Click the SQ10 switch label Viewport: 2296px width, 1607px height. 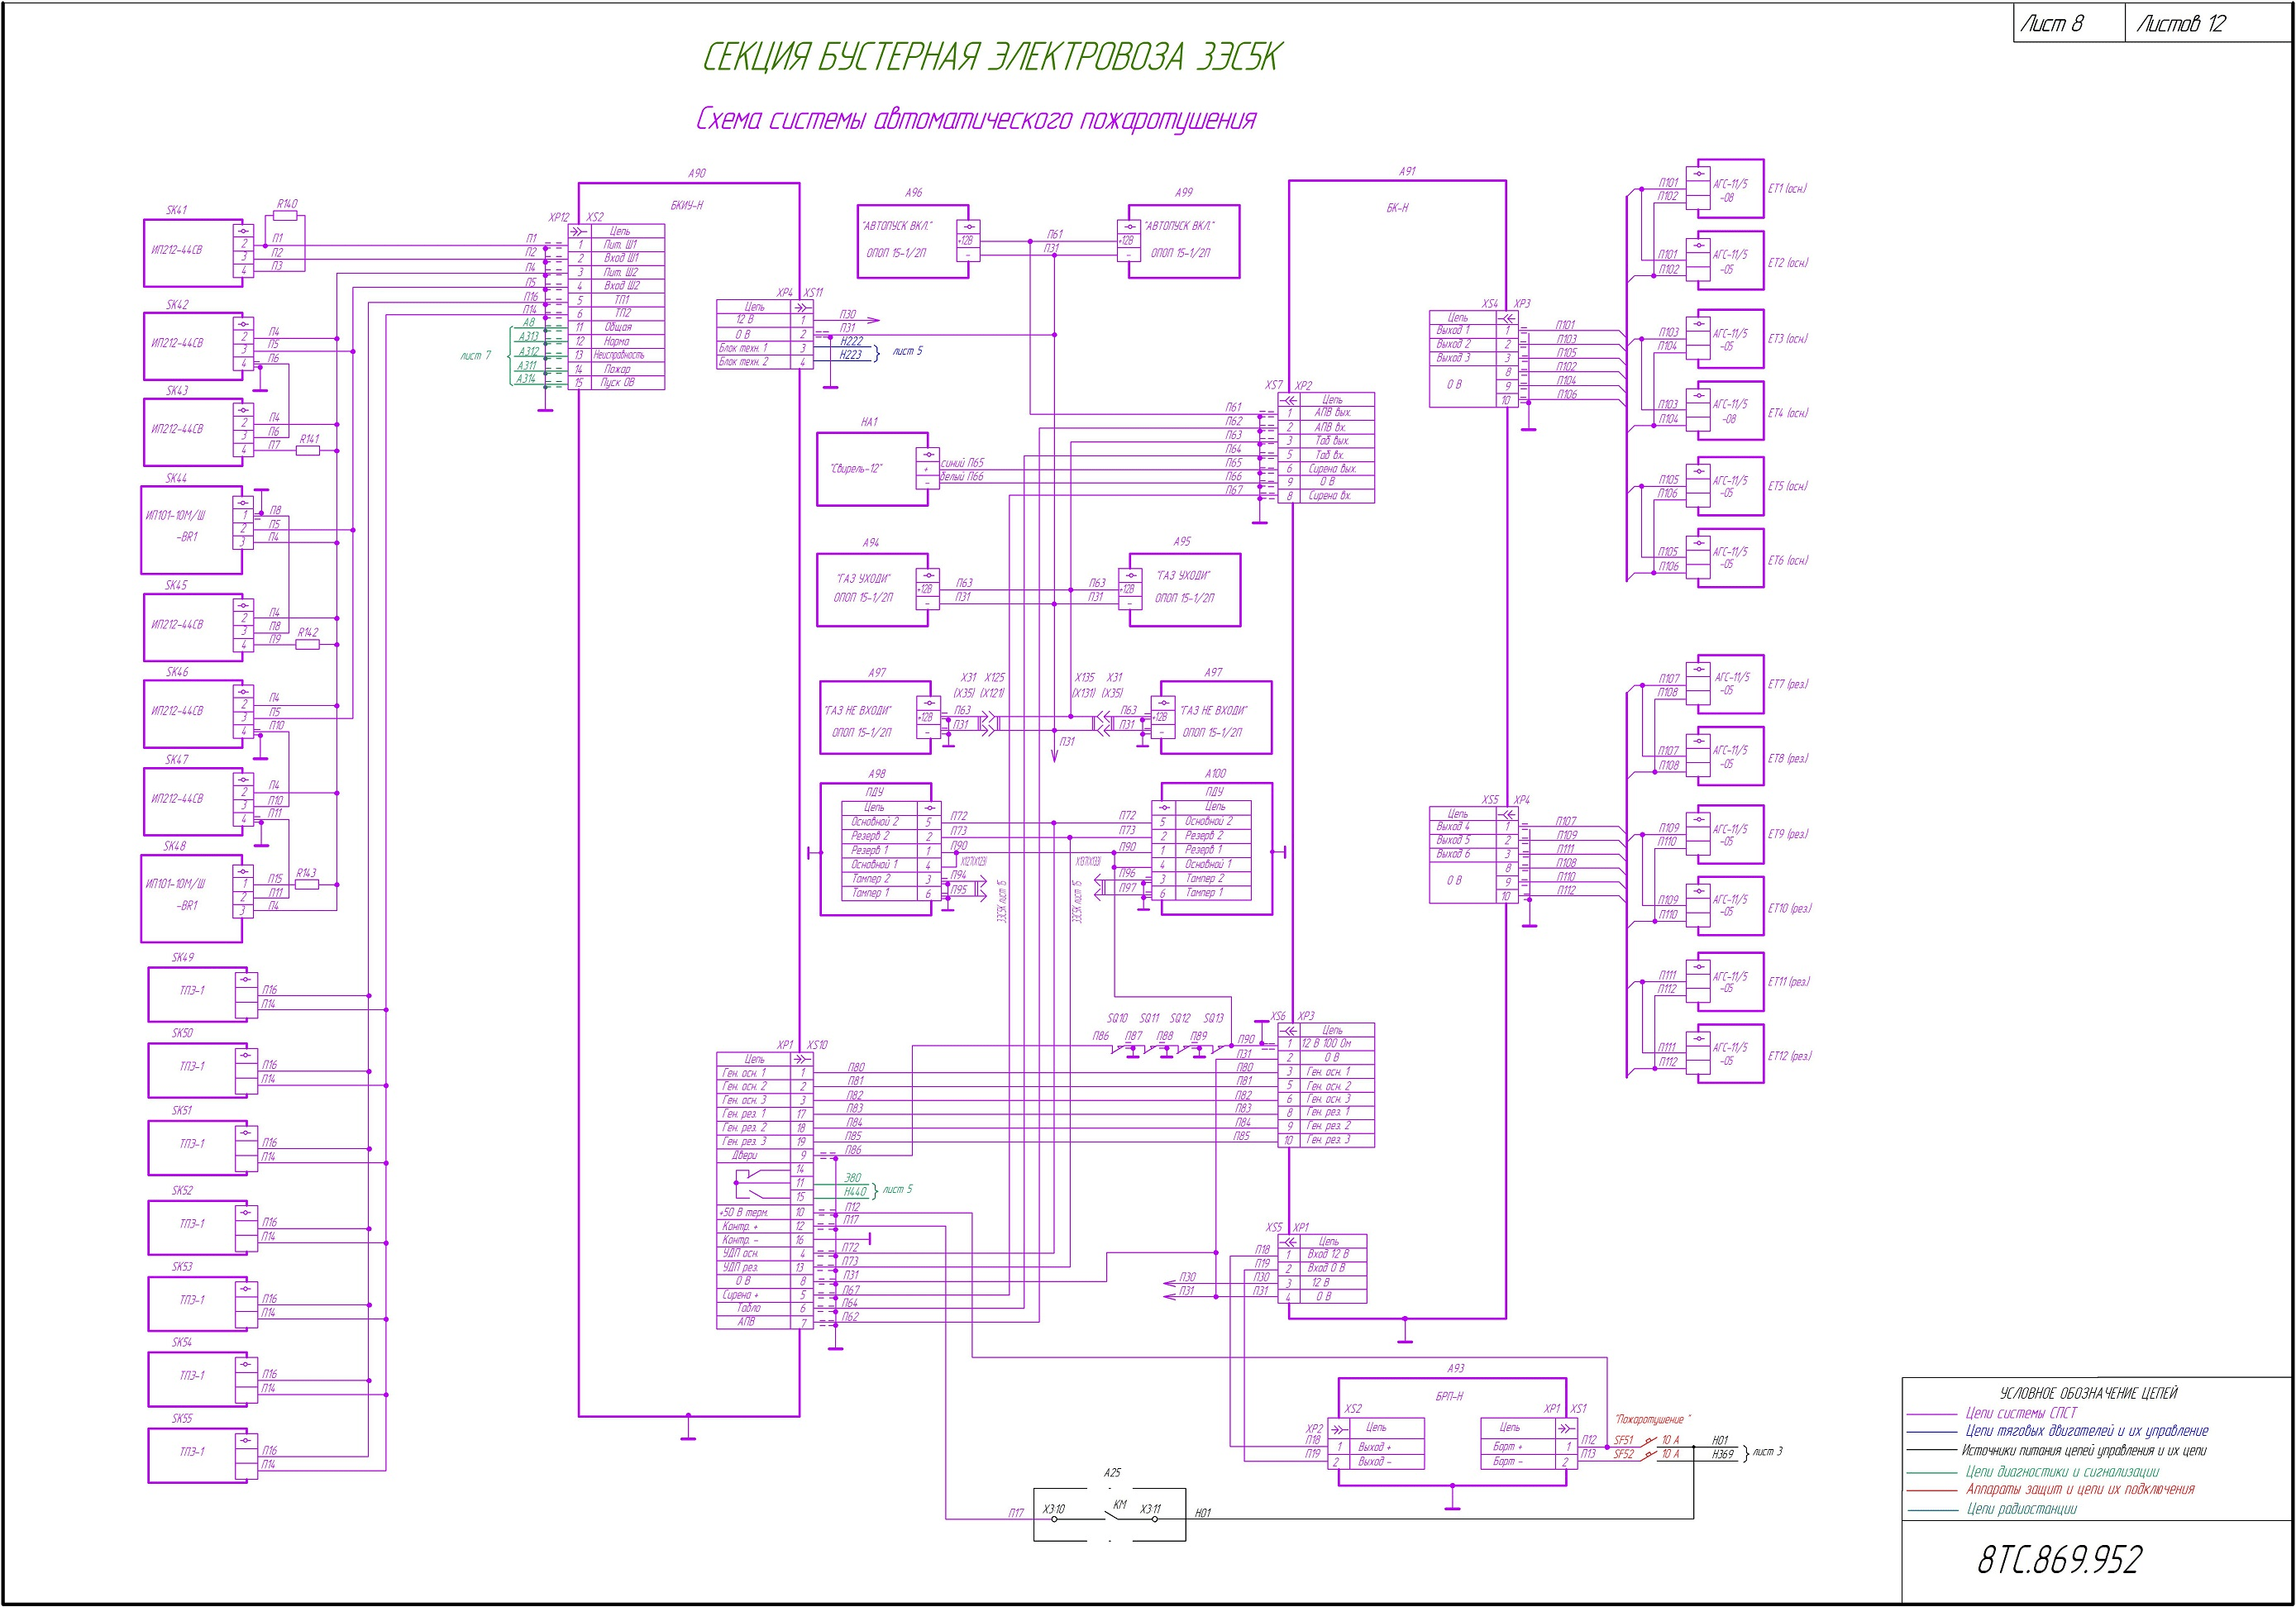[x=1117, y=1018]
